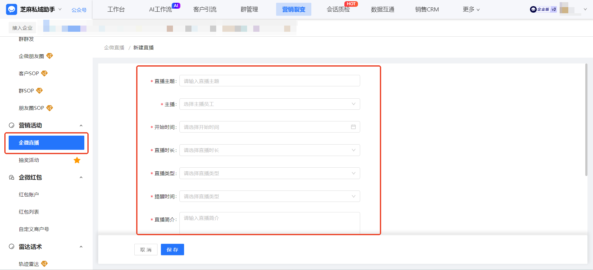Open the 群管理 tab
This screenshot has width=593, height=270.
[249, 10]
